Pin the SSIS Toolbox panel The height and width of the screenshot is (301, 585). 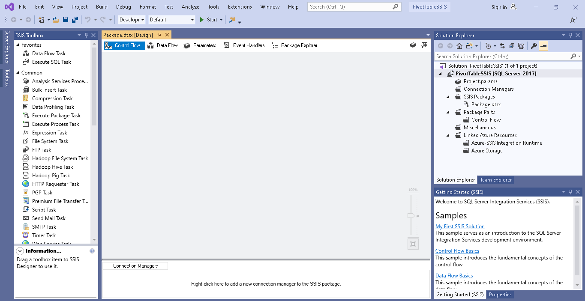point(86,35)
